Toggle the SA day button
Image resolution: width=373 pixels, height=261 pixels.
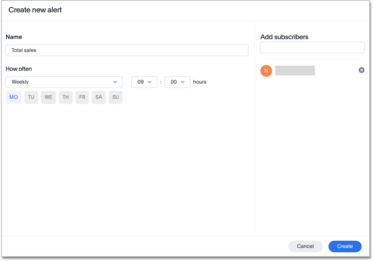coord(99,97)
